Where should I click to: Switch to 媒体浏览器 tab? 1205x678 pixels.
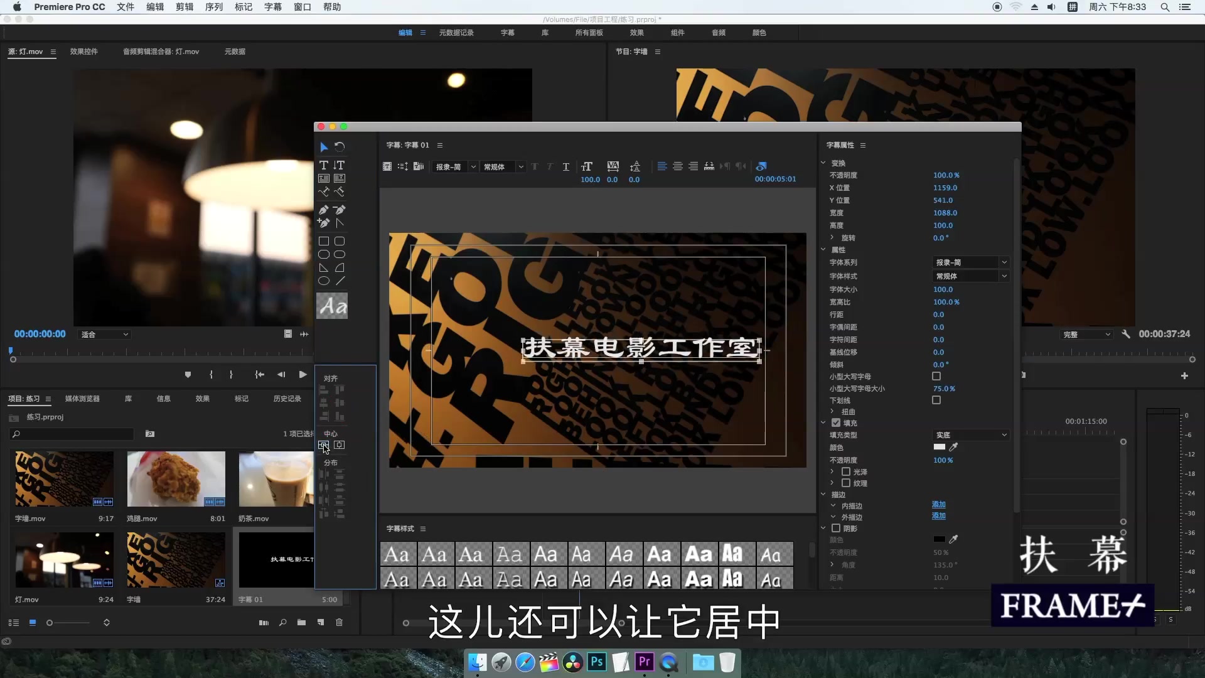click(82, 399)
